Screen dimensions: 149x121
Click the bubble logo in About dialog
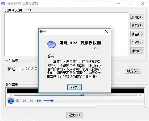[51, 44]
